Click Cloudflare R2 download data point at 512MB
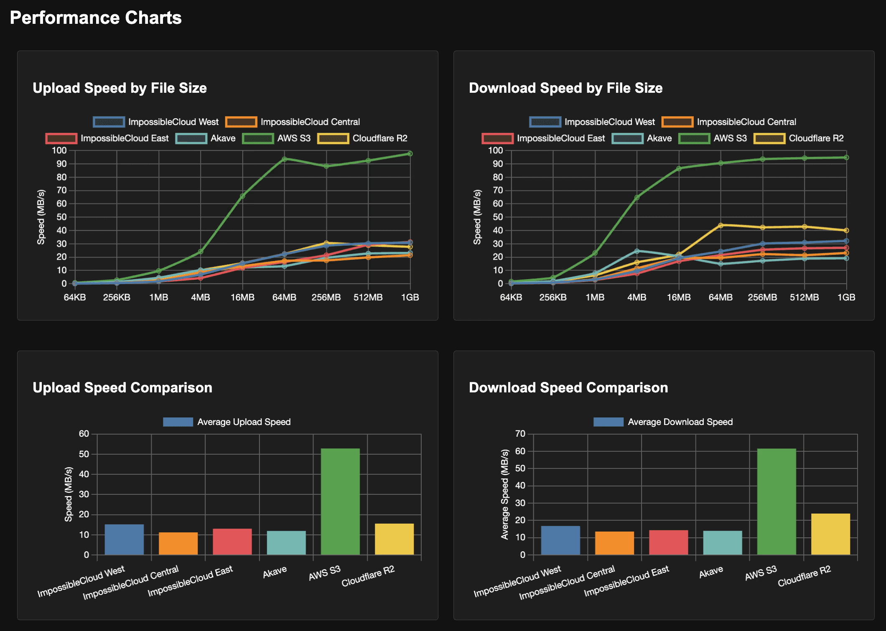The image size is (886, 631). click(x=805, y=227)
